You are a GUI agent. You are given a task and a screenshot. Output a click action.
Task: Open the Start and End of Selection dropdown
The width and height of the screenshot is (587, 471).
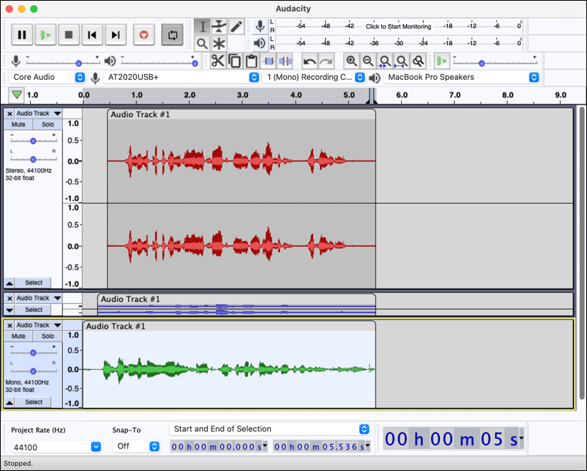[x=270, y=429]
